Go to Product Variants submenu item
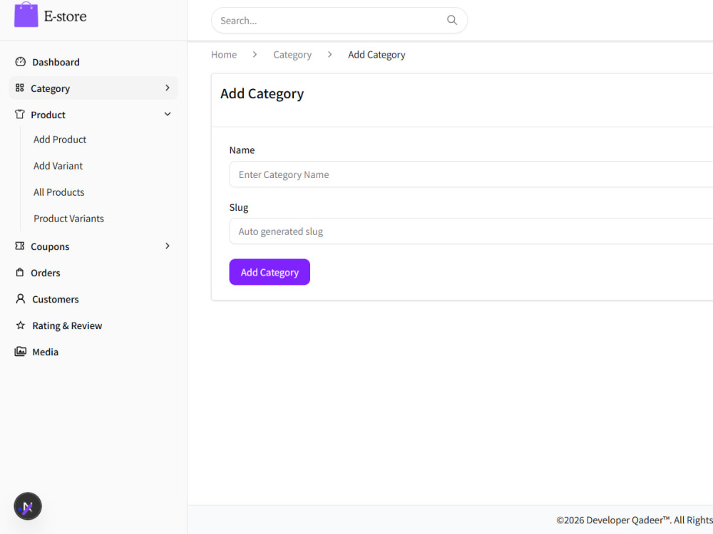 point(68,219)
